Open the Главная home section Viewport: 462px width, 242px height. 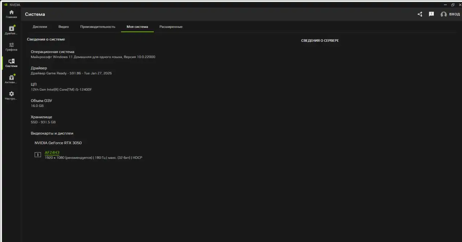click(x=11, y=14)
